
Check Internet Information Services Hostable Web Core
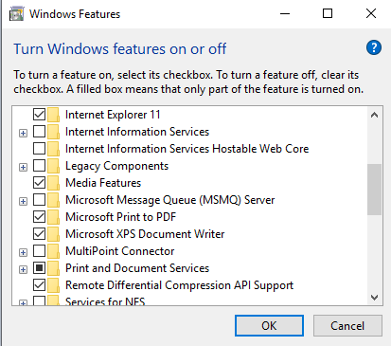[x=39, y=148]
